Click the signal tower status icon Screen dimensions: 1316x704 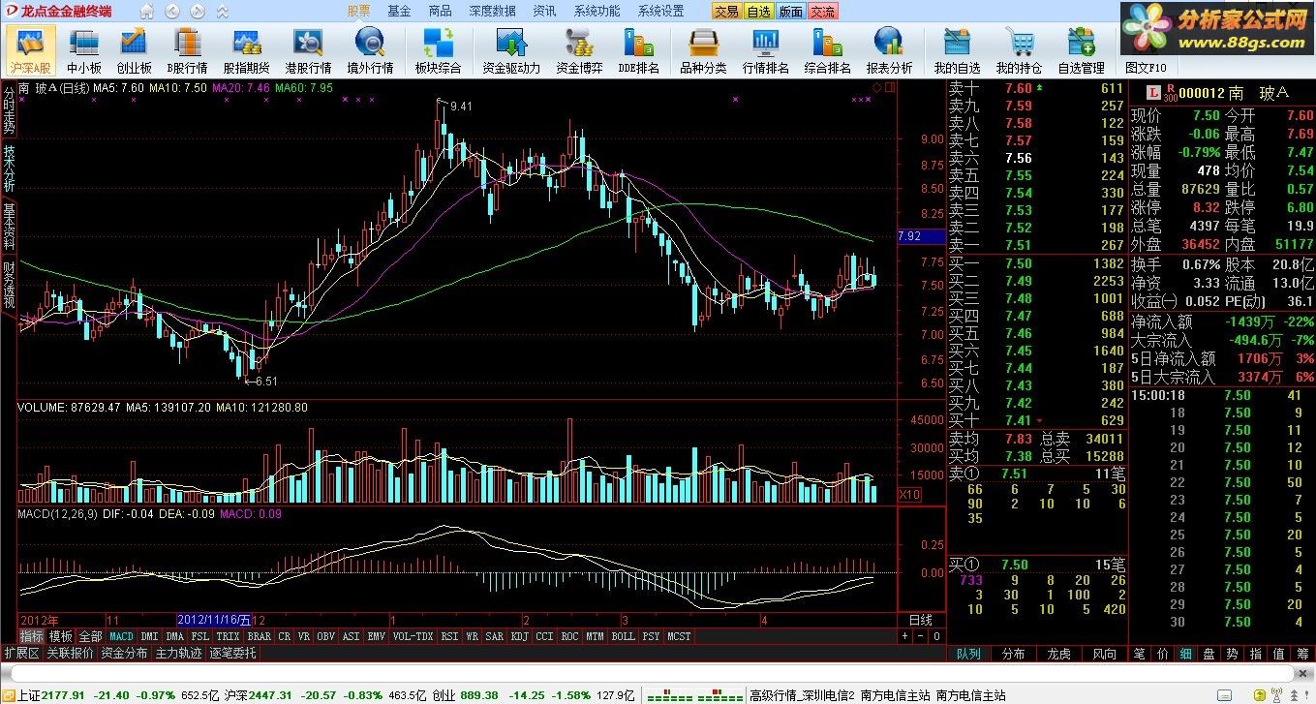[x=1276, y=695]
